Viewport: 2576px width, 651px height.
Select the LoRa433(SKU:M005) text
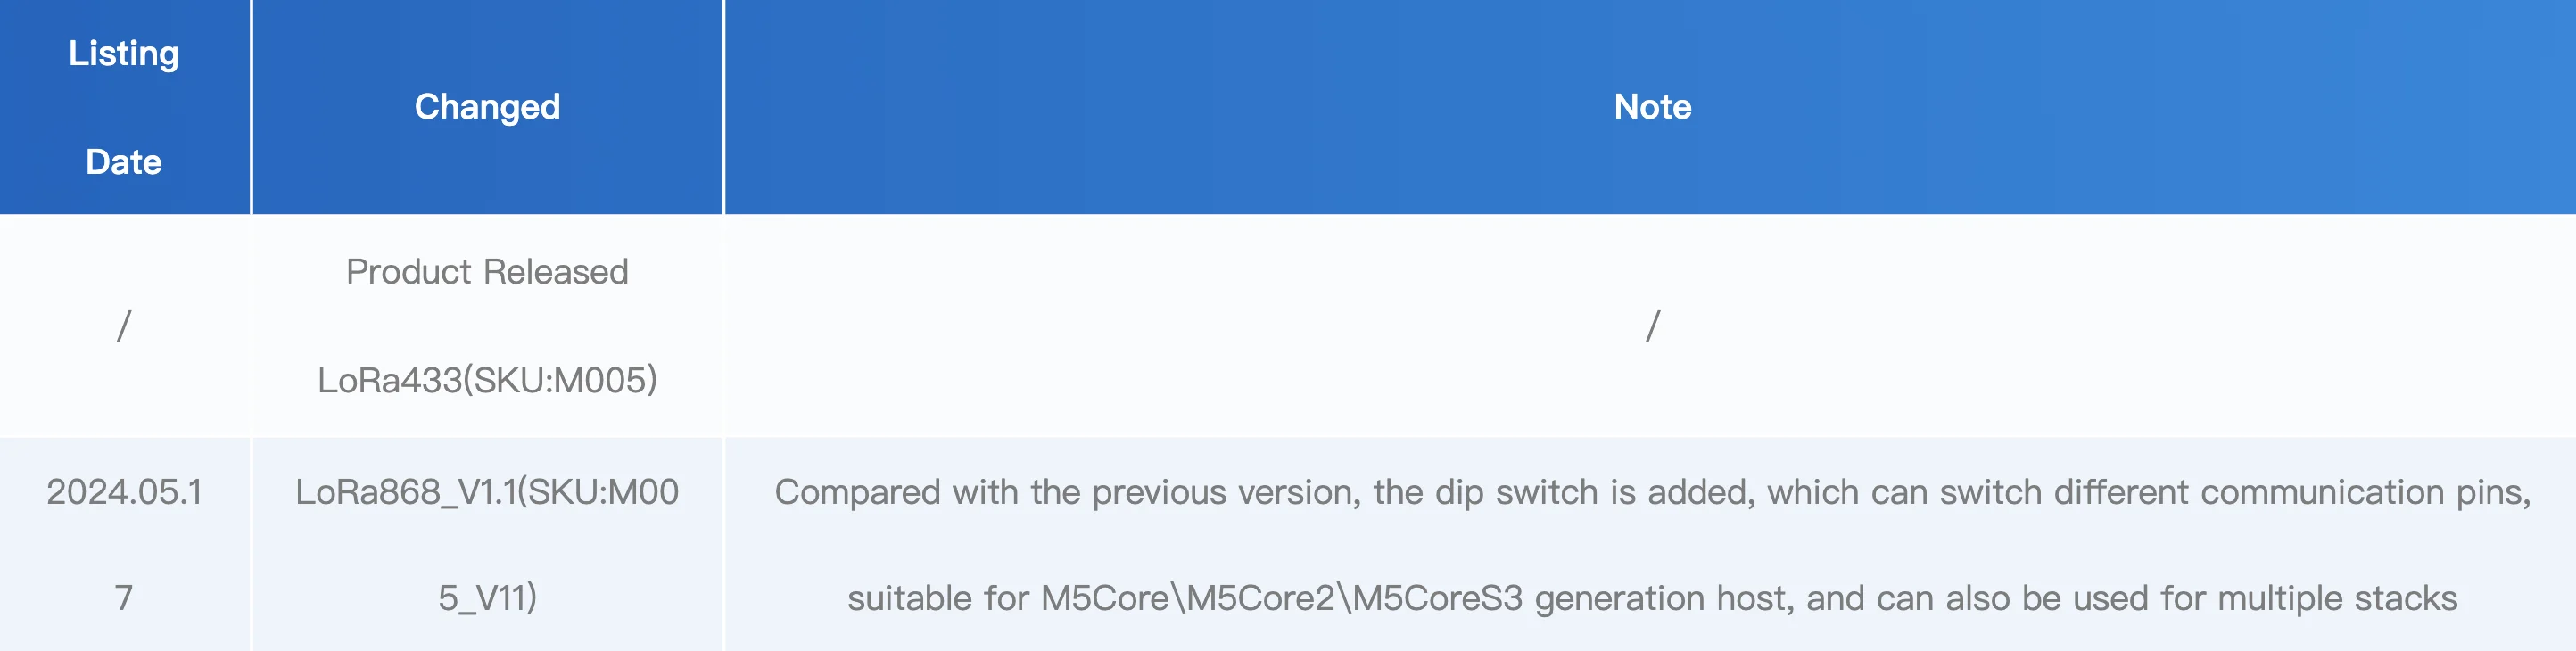pyautogui.click(x=487, y=380)
